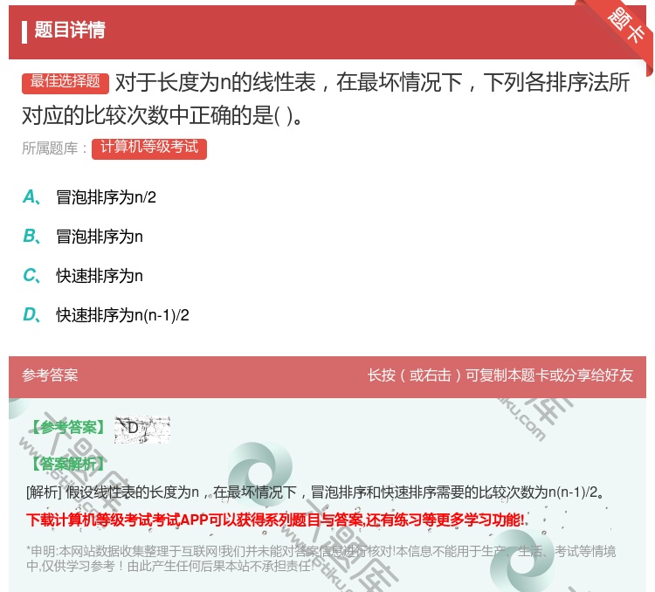Click the 题目详情 header title

coord(70,30)
